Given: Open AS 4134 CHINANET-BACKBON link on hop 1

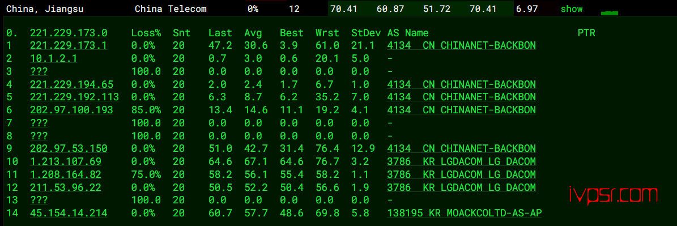Looking at the screenshot, I should (462, 46).
